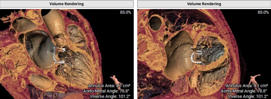Select Aorto-Mitral Angle 78.8° in right view
This screenshot has width=271, height=99.
[244, 91]
